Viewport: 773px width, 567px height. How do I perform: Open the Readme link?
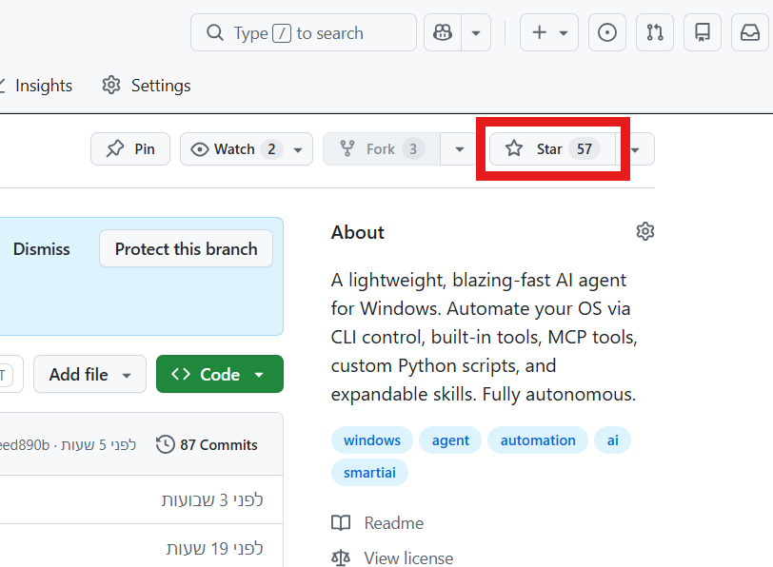point(378,522)
